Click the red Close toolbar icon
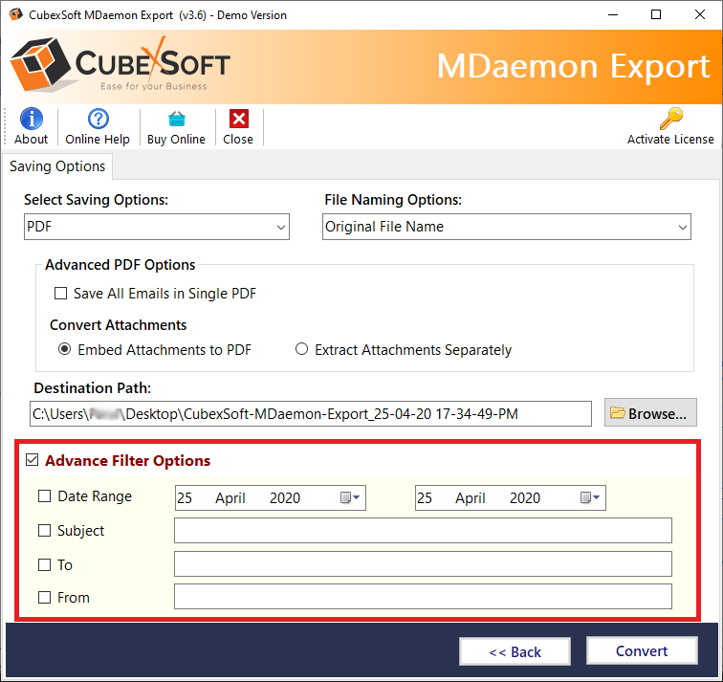The height and width of the screenshot is (682, 723). coord(238,120)
